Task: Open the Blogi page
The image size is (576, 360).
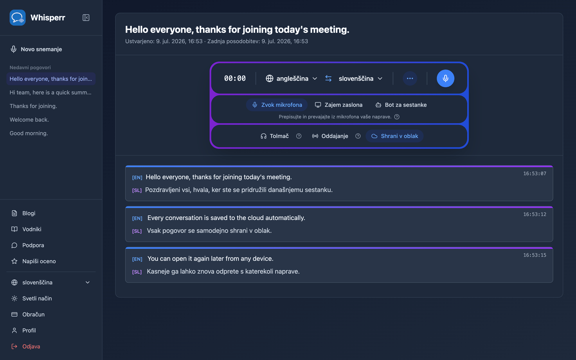Action: (51, 213)
